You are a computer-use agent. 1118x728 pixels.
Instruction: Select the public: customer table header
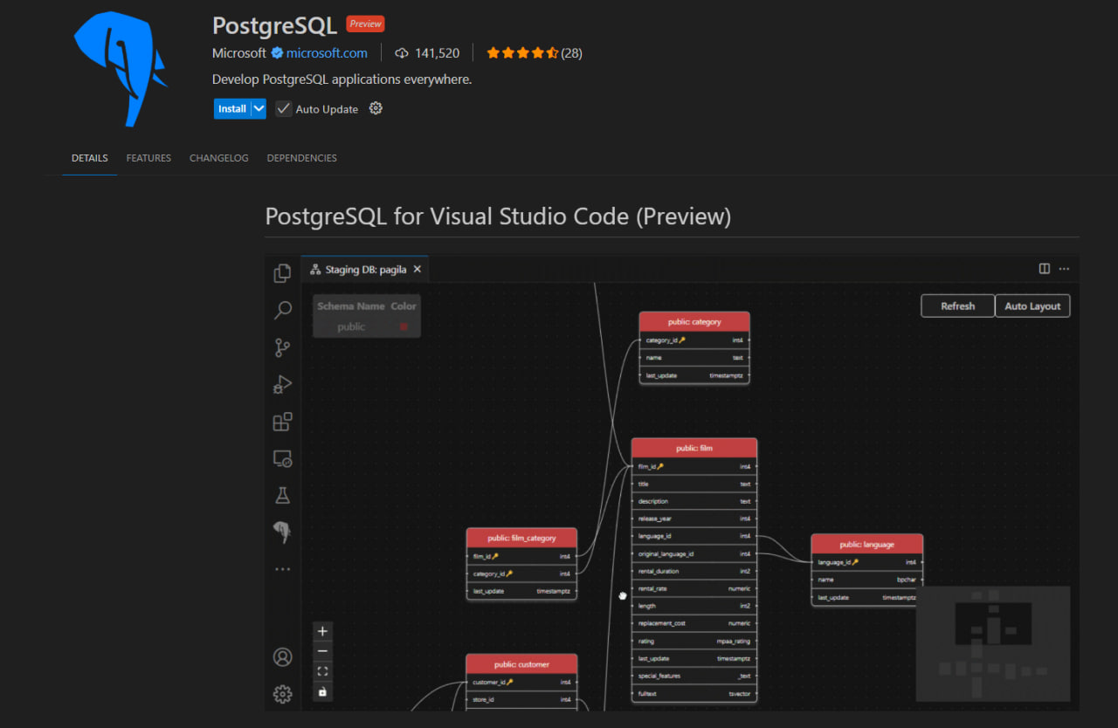(x=521, y=664)
